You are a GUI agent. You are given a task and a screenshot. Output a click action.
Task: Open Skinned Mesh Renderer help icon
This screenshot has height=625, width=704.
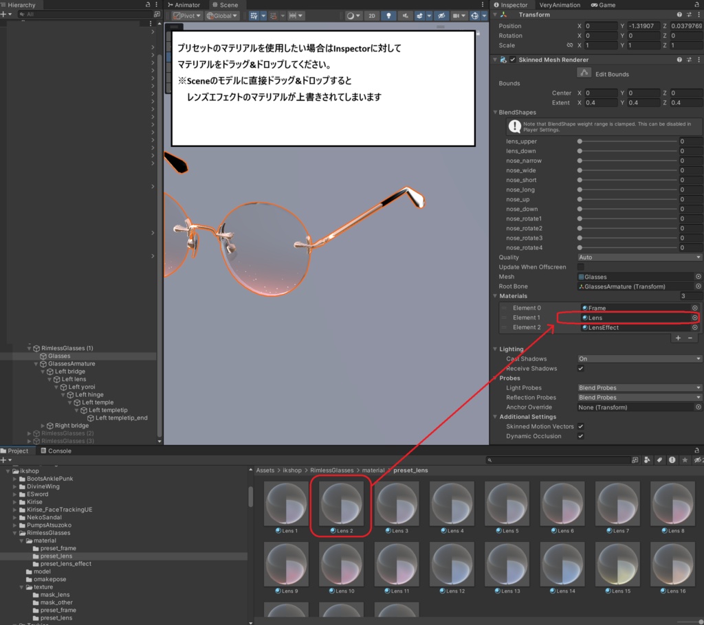click(679, 60)
